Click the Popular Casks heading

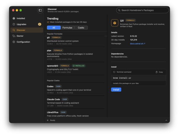coord(53,80)
